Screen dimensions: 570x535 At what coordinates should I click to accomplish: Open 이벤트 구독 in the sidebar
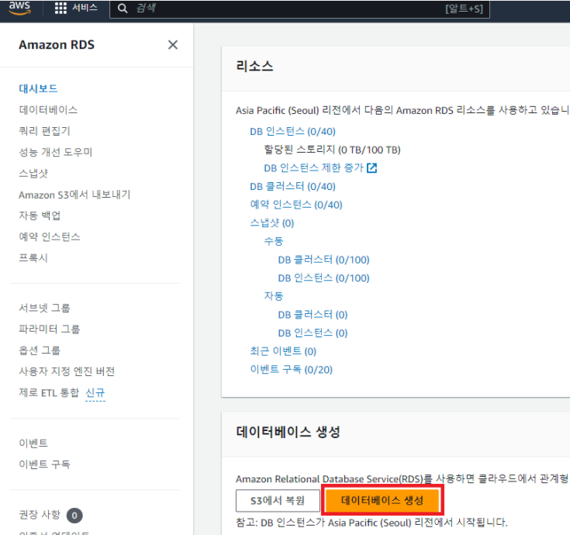[x=44, y=464]
